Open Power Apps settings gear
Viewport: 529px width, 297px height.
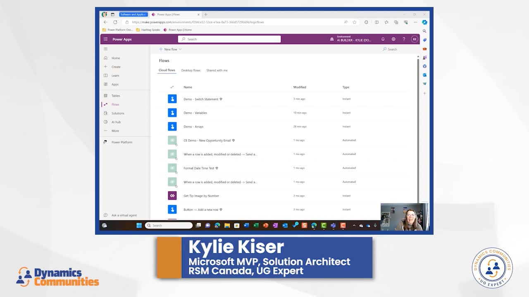[x=393, y=39]
